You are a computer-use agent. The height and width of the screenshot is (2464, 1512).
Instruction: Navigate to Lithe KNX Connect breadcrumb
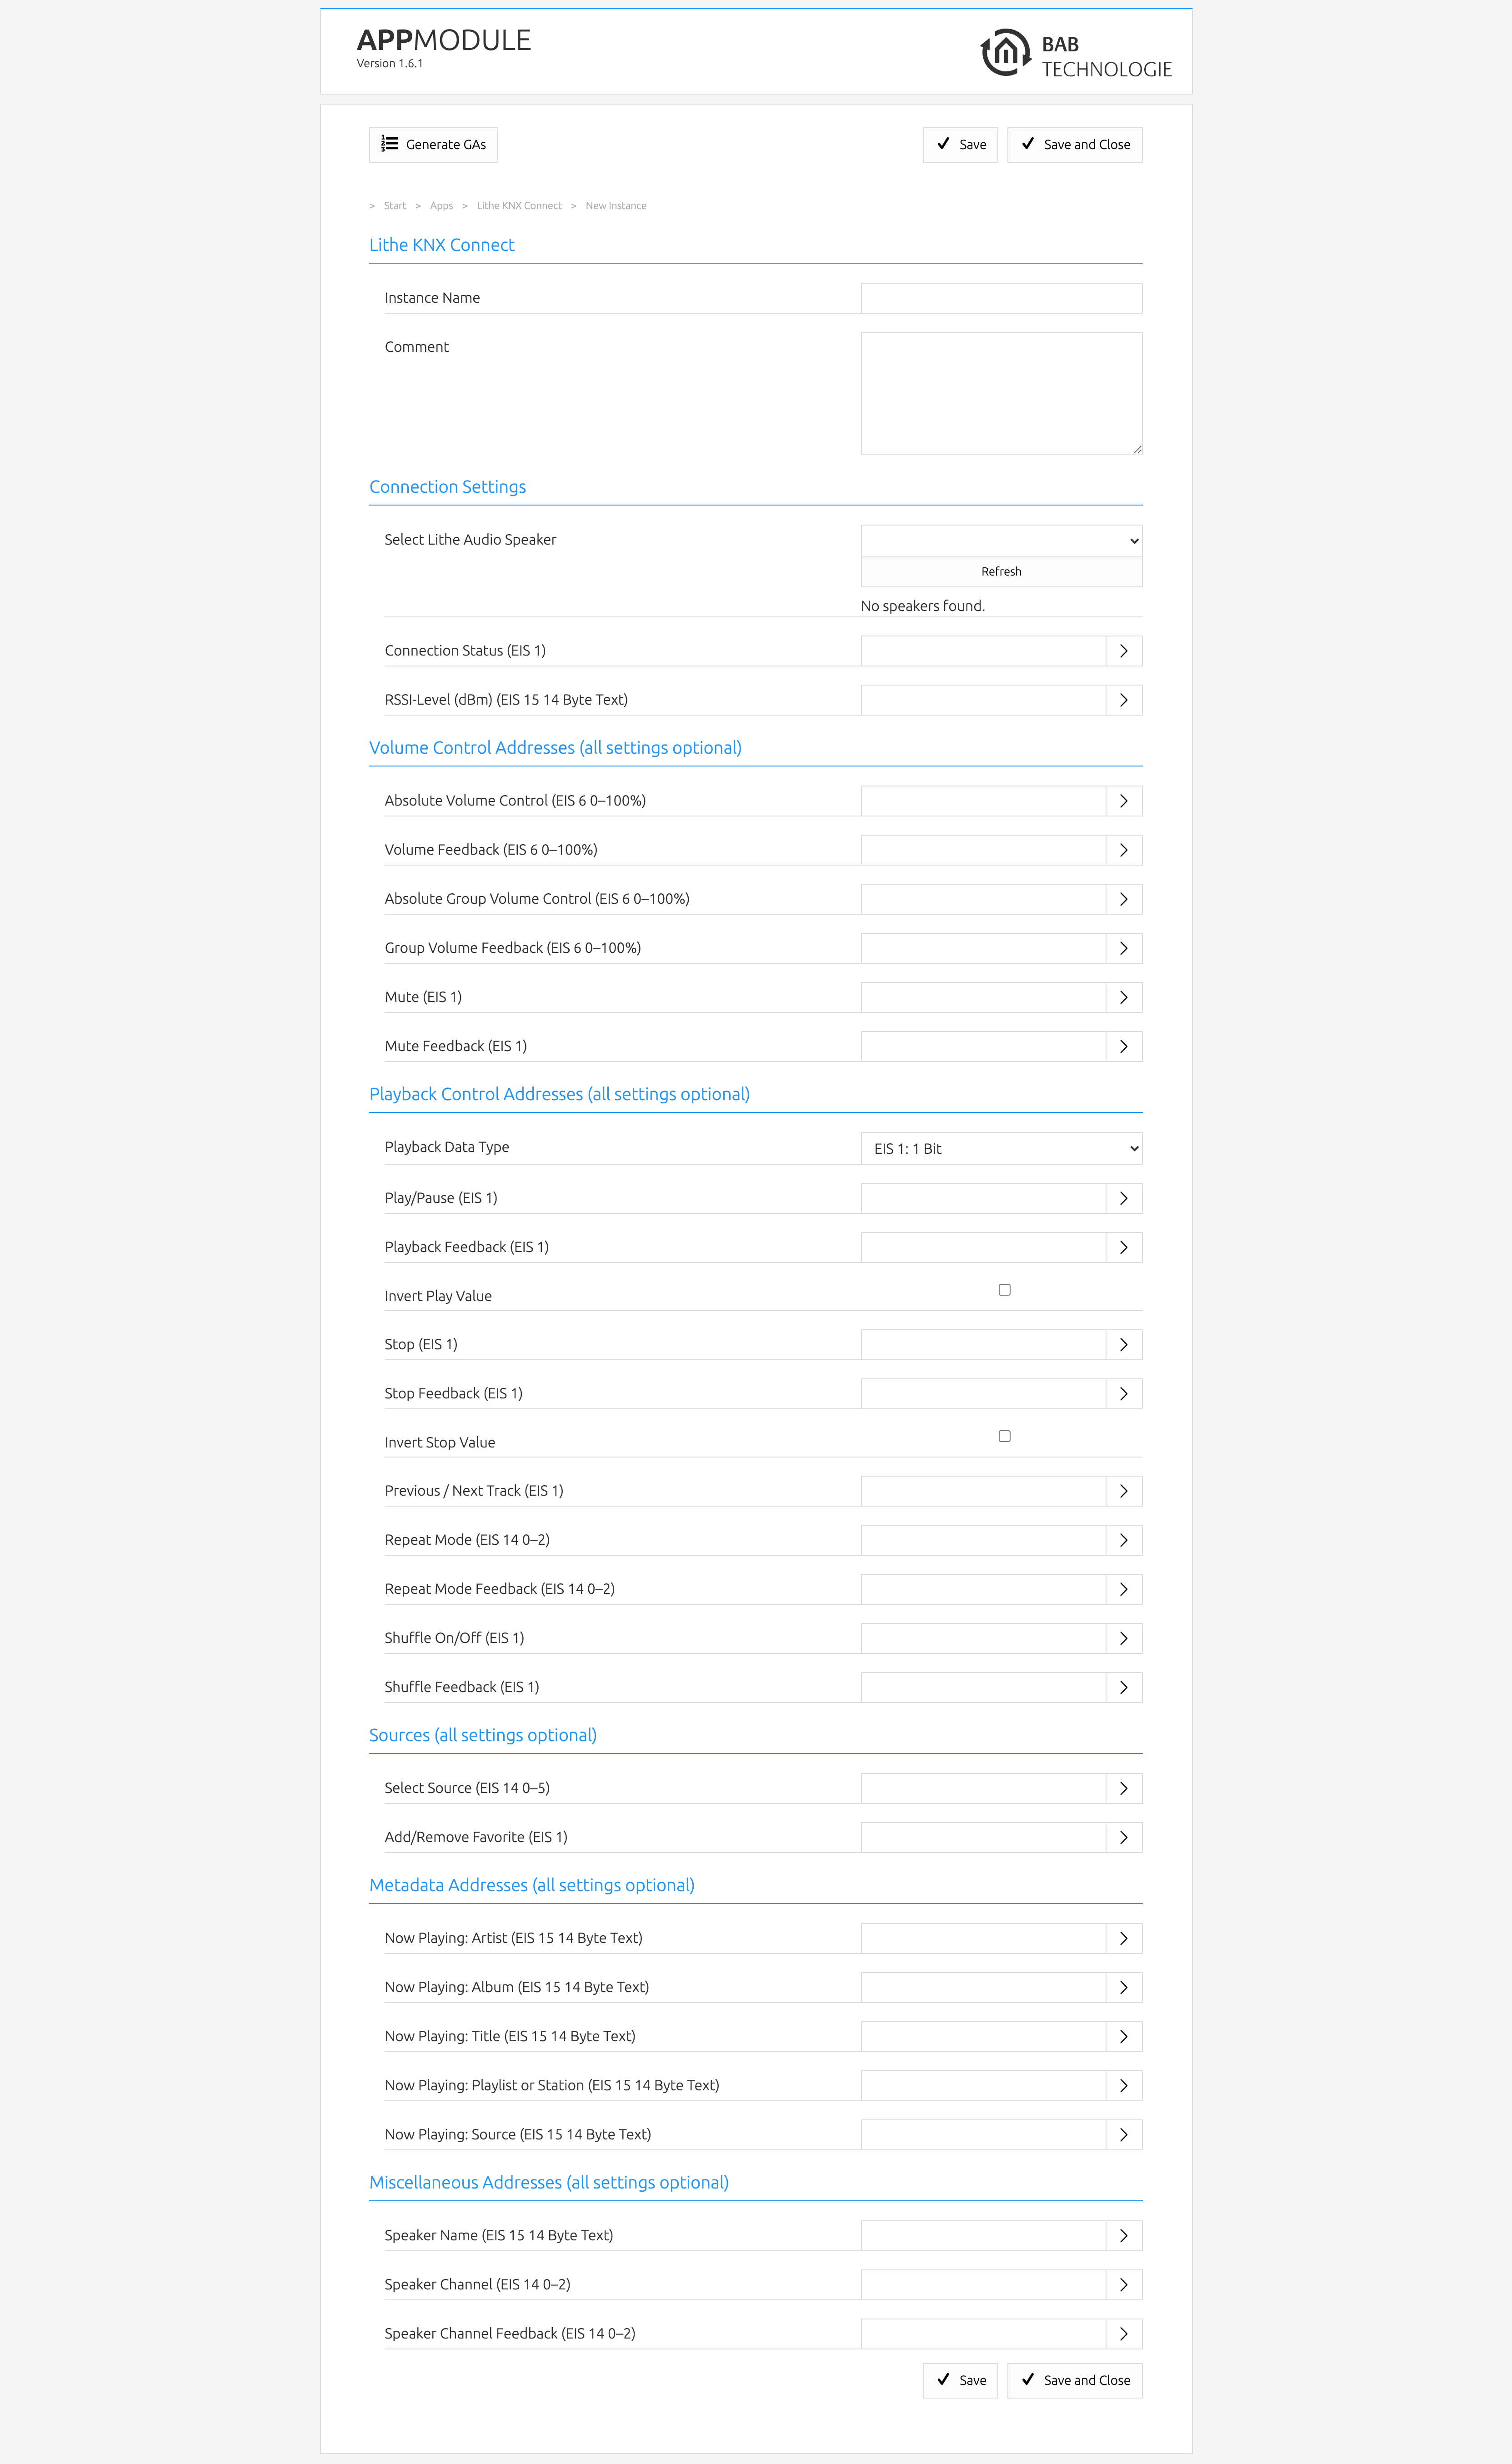pyautogui.click(x=519, y=206)
